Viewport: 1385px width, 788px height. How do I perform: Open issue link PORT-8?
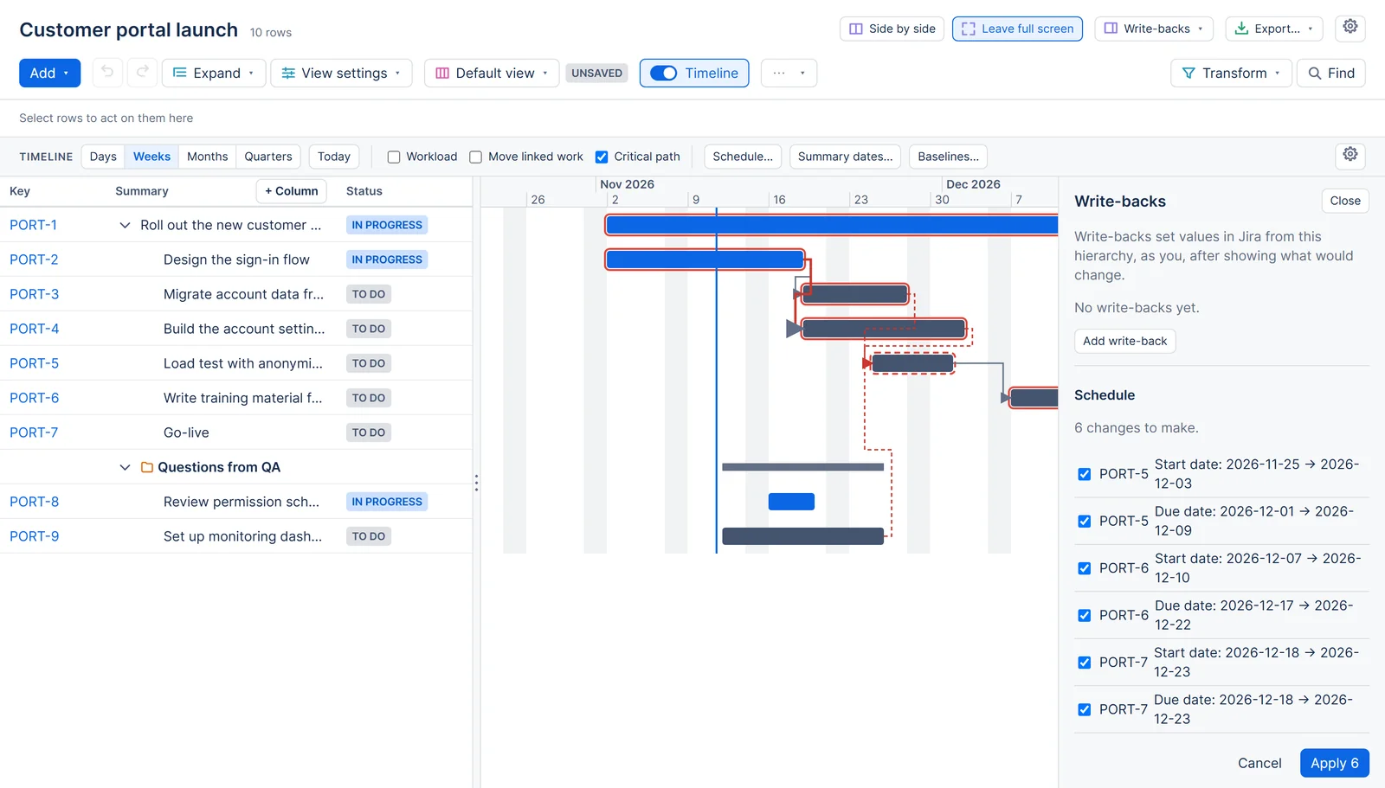point(35,502)
